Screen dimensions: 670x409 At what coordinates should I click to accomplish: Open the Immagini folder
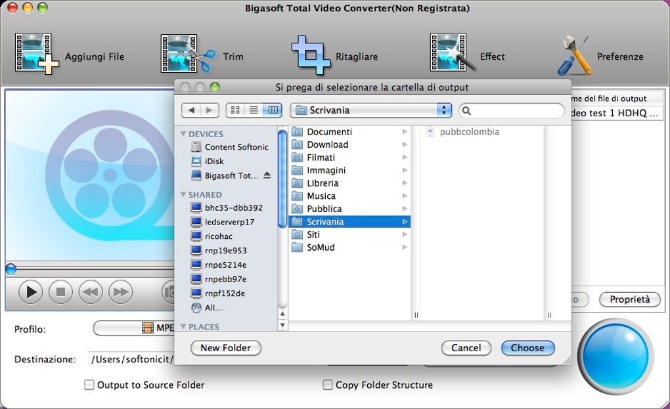tap(349, 170)
